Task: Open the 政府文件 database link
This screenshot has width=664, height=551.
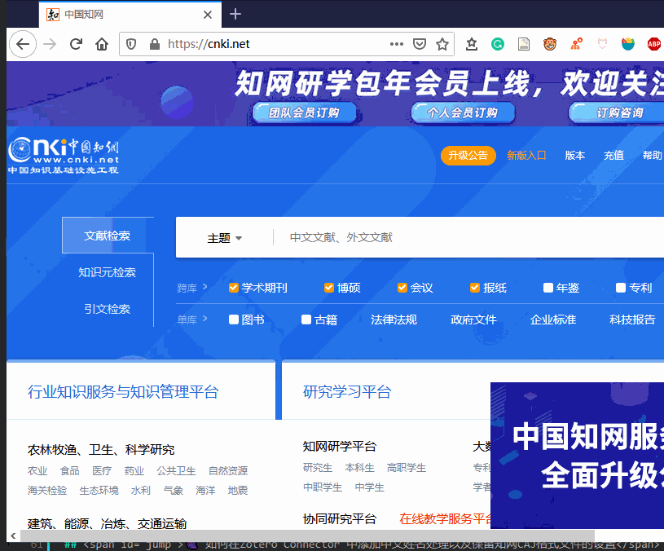Action: coord(473,320)
